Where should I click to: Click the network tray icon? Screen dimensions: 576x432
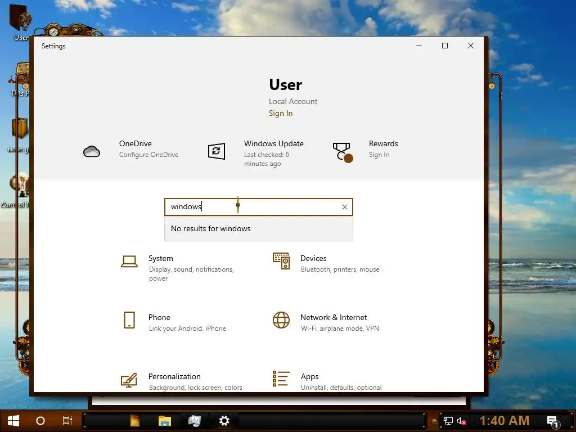click(448, 421)
